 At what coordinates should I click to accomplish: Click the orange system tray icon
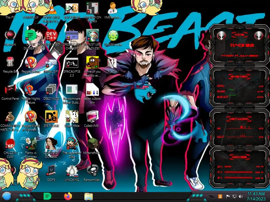pos(220,196)
